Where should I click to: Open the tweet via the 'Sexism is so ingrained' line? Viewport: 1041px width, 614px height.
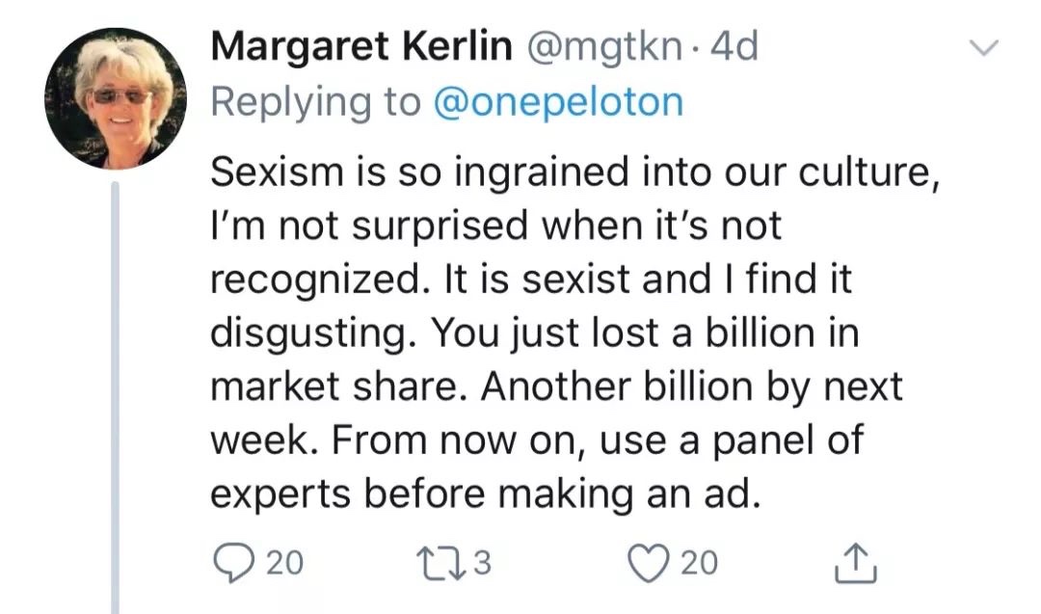pos(574,172)
